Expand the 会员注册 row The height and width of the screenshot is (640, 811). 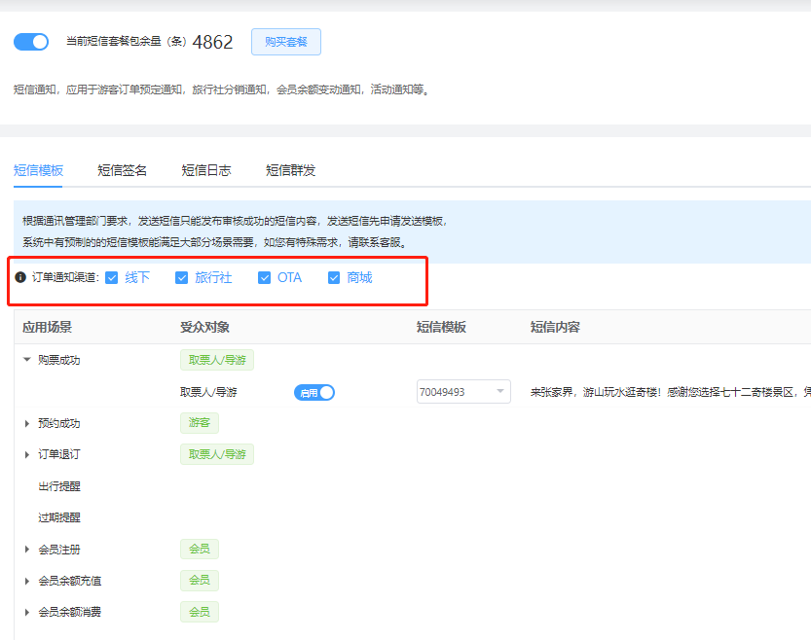click(27, 550)
